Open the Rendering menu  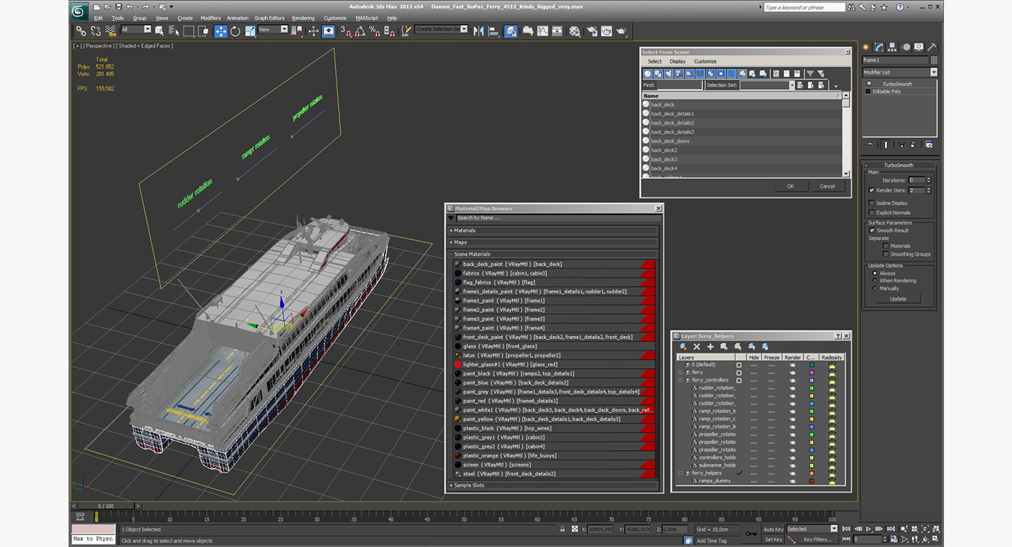(303, 18)
